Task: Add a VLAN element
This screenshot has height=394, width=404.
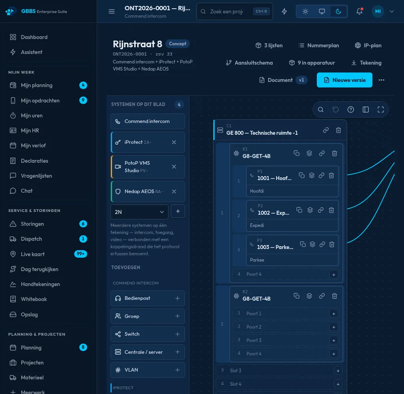Action: click(x=148, y=370)
